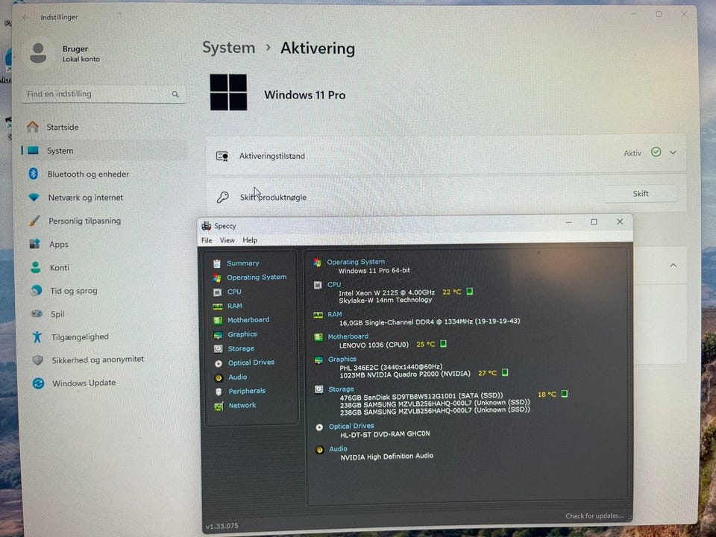716x537 pixels.
Task: Click Check for updates link in Speccy
Action: coord(594,516)
